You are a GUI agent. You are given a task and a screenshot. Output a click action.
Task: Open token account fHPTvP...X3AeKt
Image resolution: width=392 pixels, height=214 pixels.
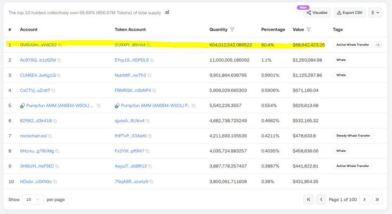[x=131, y=136]
